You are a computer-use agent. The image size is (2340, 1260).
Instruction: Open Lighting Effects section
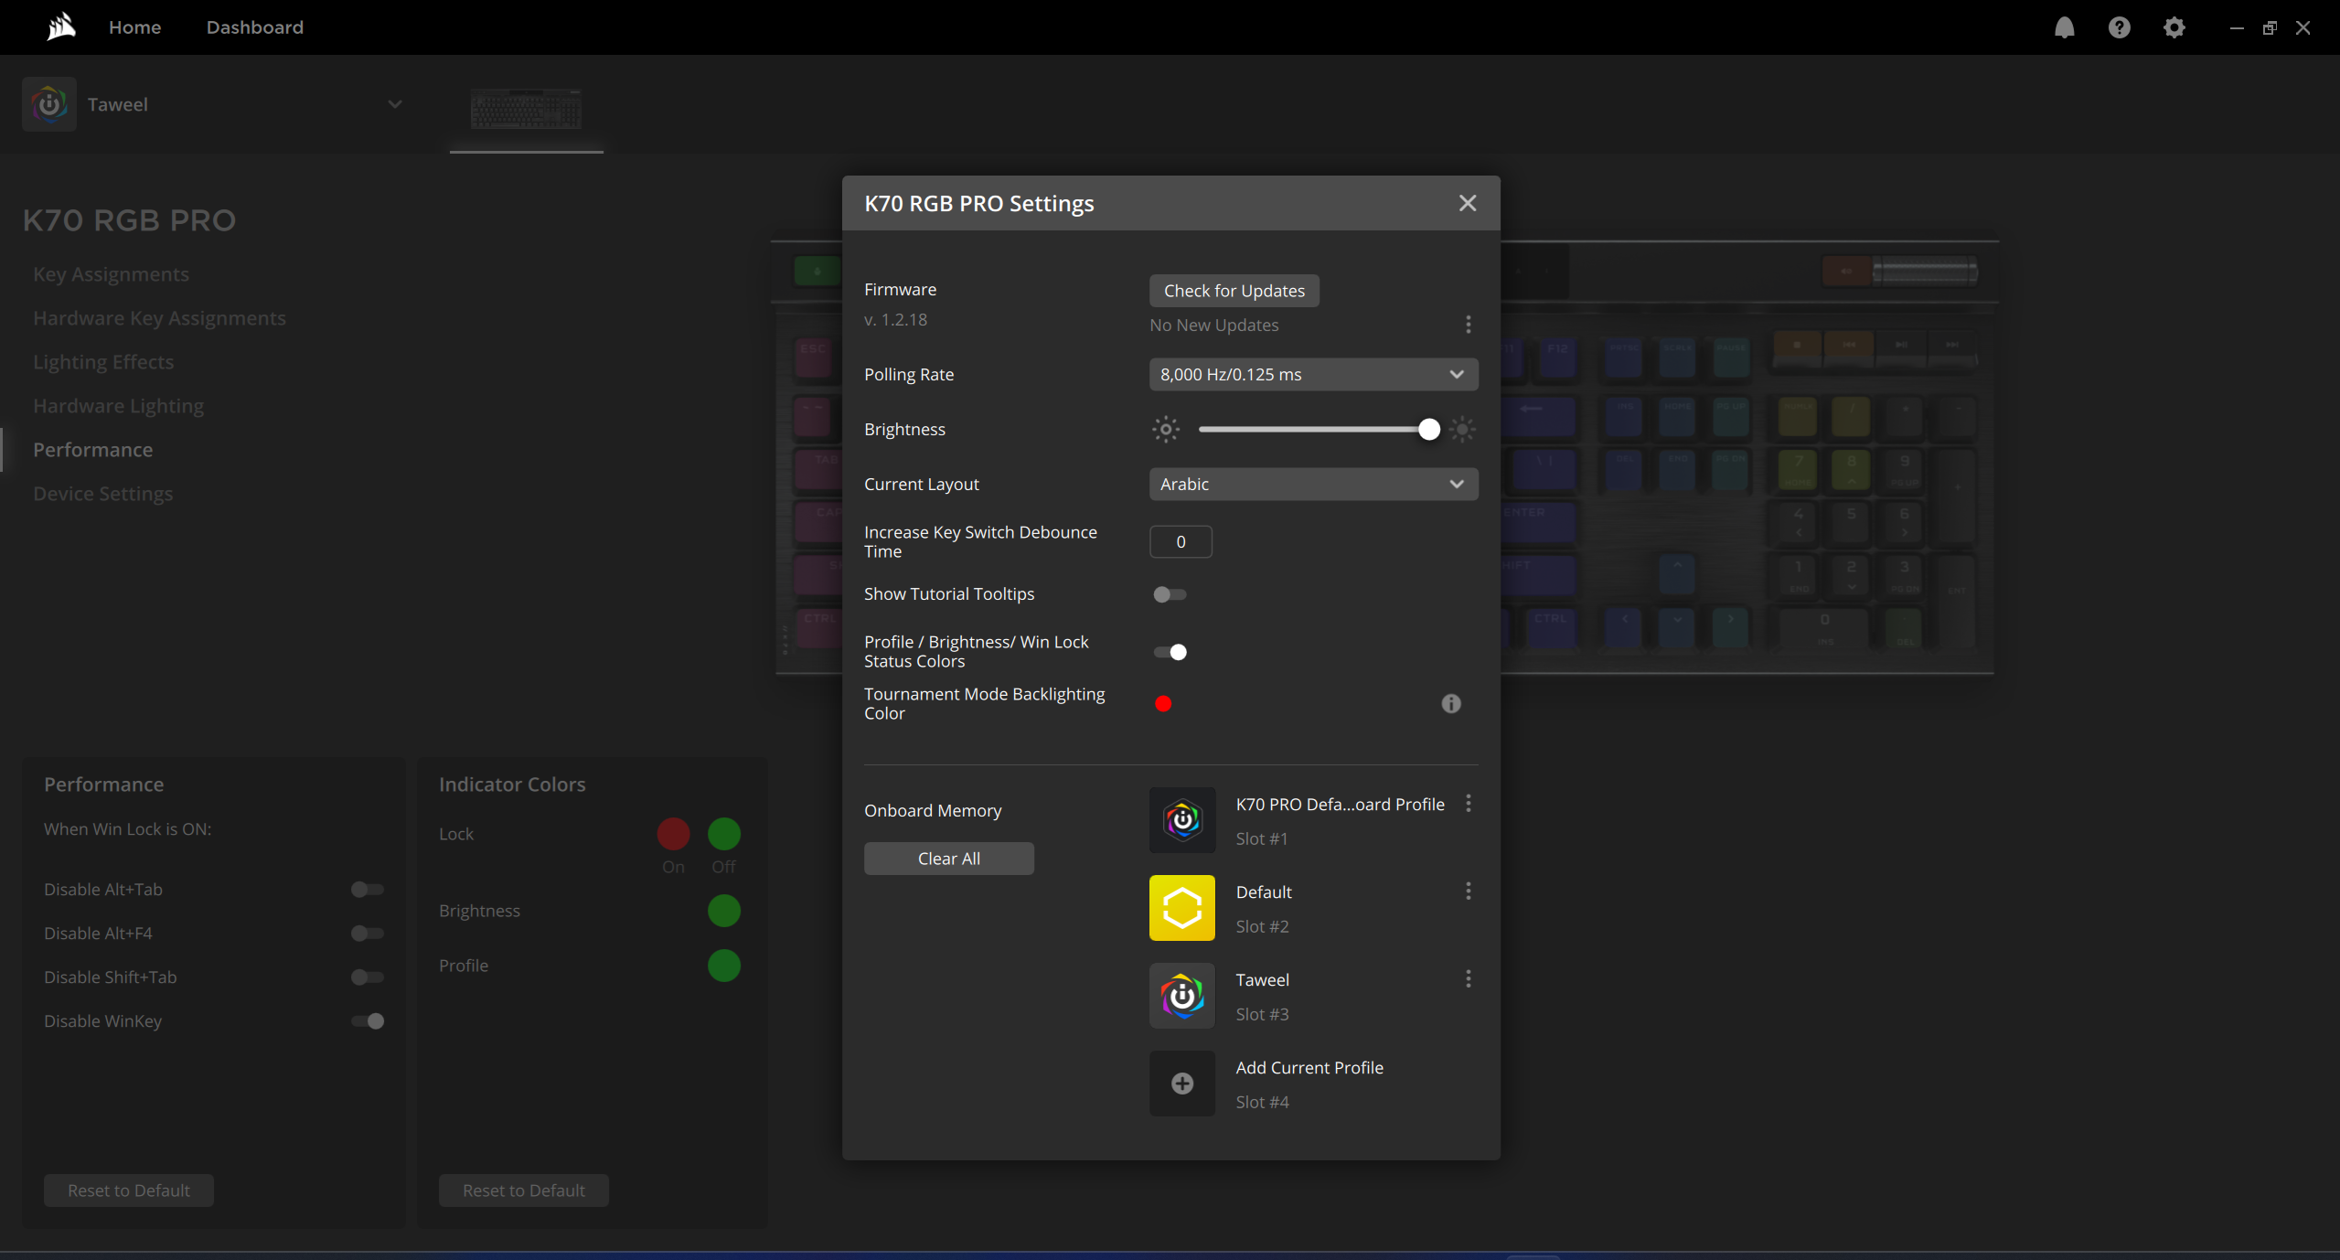pos(103,362)
